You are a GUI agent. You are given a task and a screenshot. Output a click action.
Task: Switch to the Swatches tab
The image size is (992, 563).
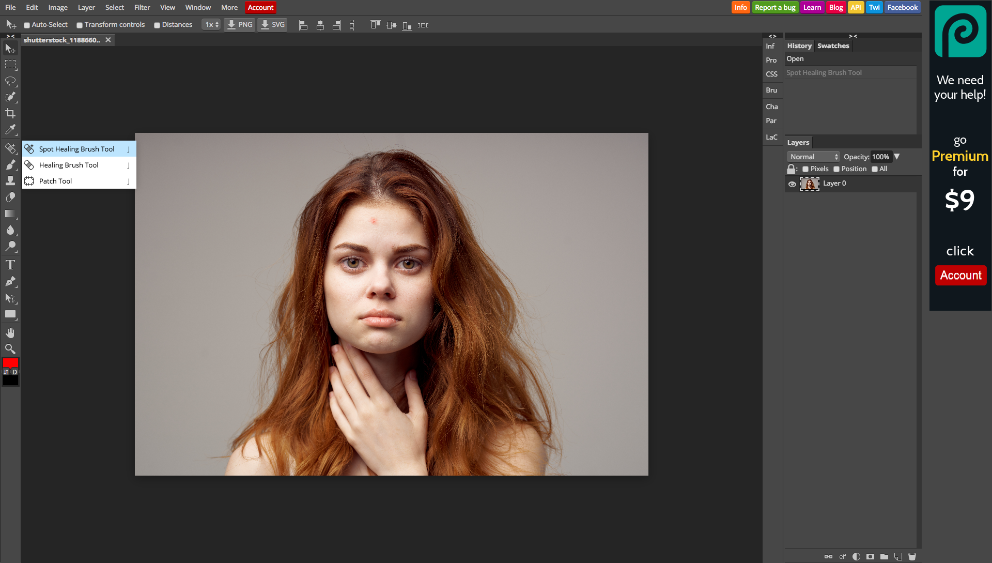click(833, 46)
